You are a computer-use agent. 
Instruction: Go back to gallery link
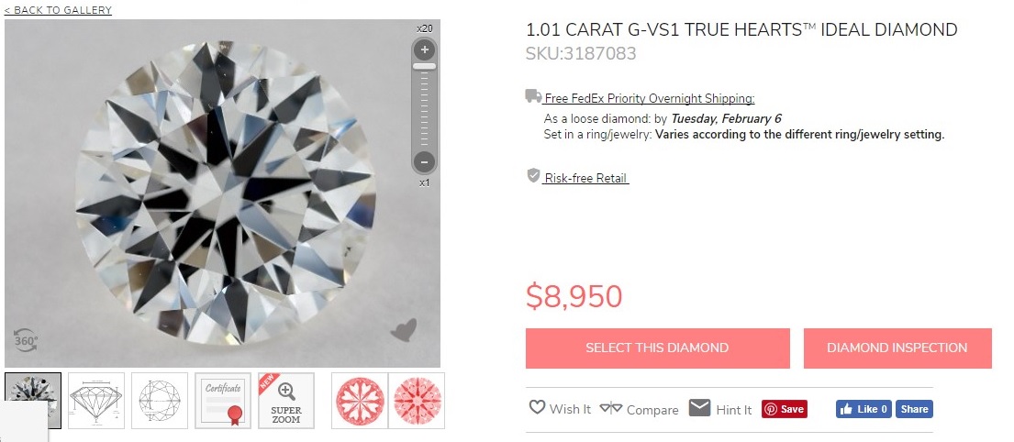58,10
